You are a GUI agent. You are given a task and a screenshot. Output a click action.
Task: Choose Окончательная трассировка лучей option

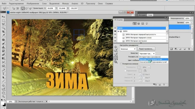(x=154, y=62)
